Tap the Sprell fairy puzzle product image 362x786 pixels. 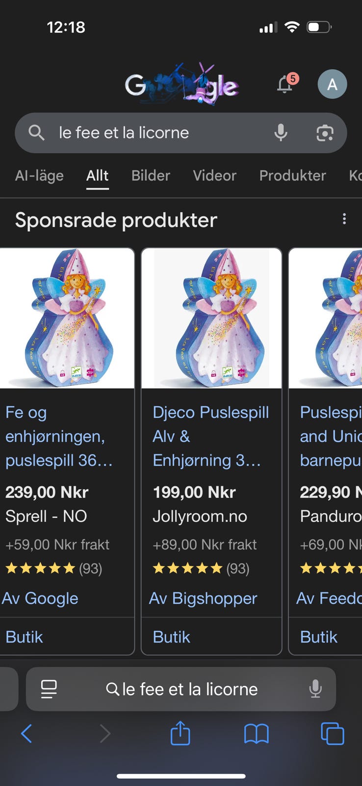[67, 318]
